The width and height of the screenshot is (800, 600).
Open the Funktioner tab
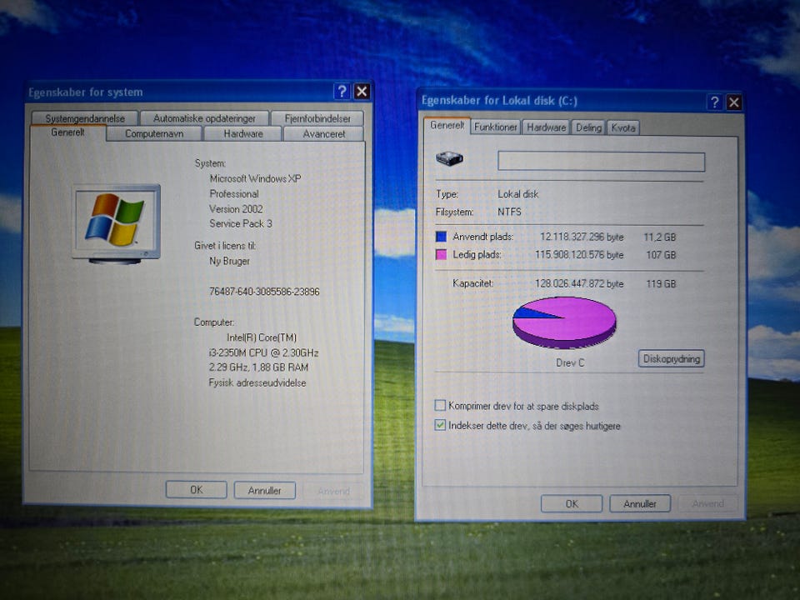(x=495, y=127)
